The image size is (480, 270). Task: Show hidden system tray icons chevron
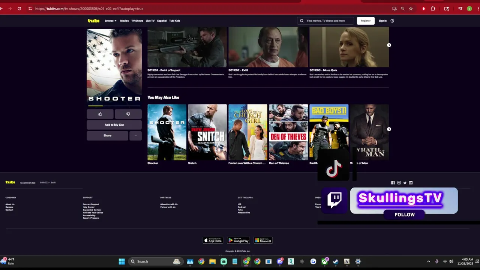[x=429, y=261]
